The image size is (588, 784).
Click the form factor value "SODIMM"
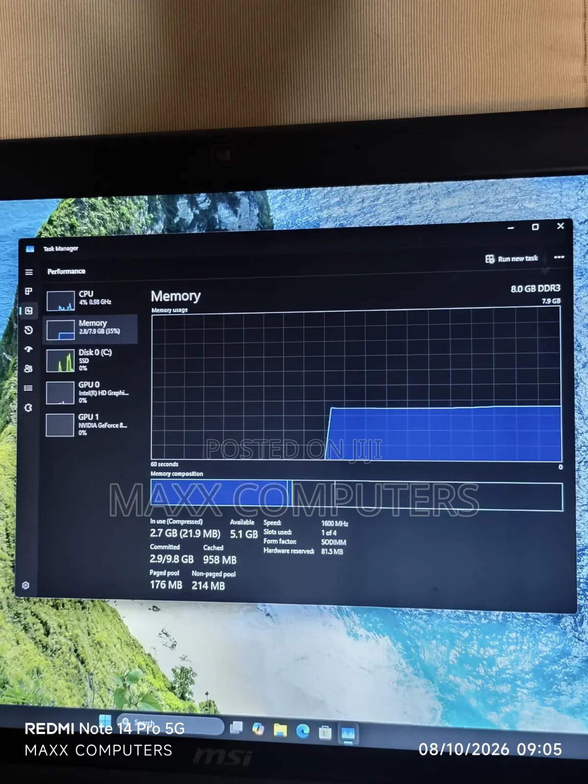tap(334, 542)
